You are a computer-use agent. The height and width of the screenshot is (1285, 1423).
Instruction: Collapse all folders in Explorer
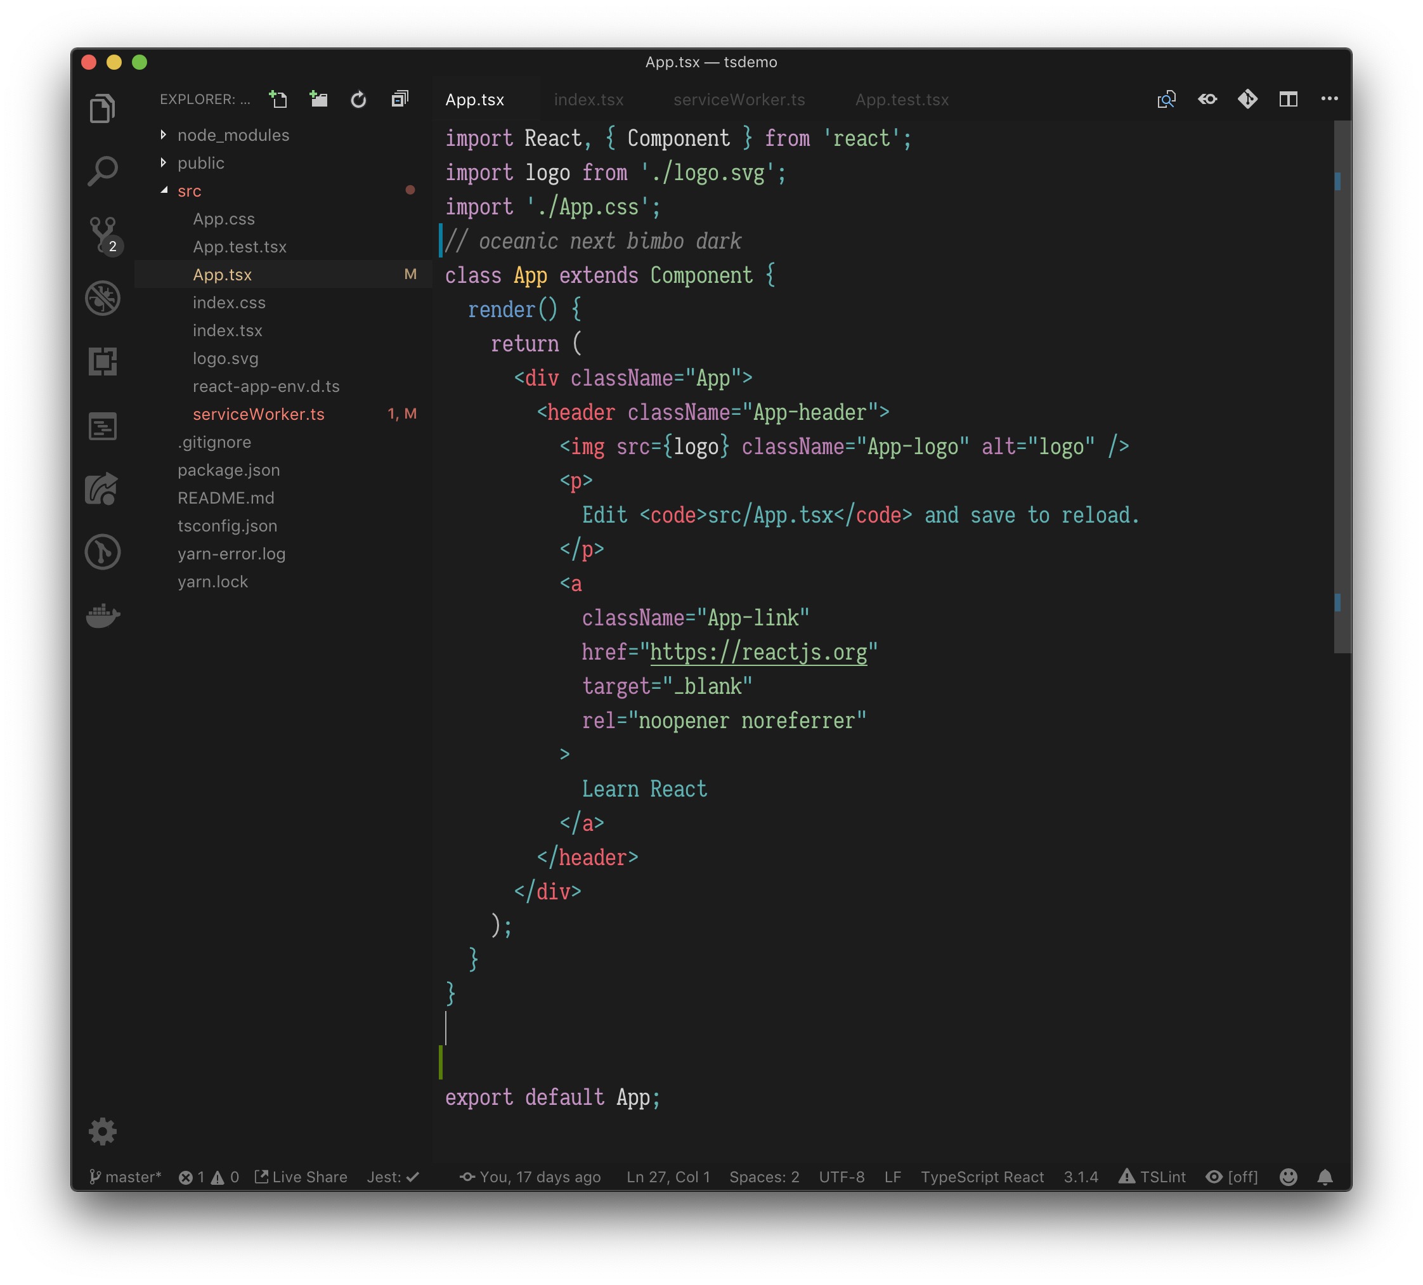pos(400,100)
